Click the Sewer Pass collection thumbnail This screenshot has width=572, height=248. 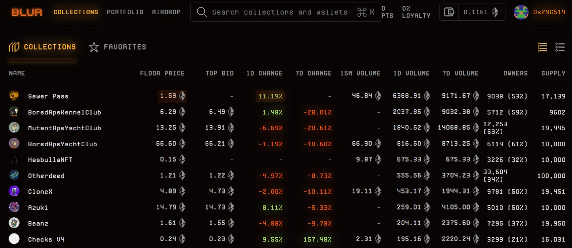[14, 96]
